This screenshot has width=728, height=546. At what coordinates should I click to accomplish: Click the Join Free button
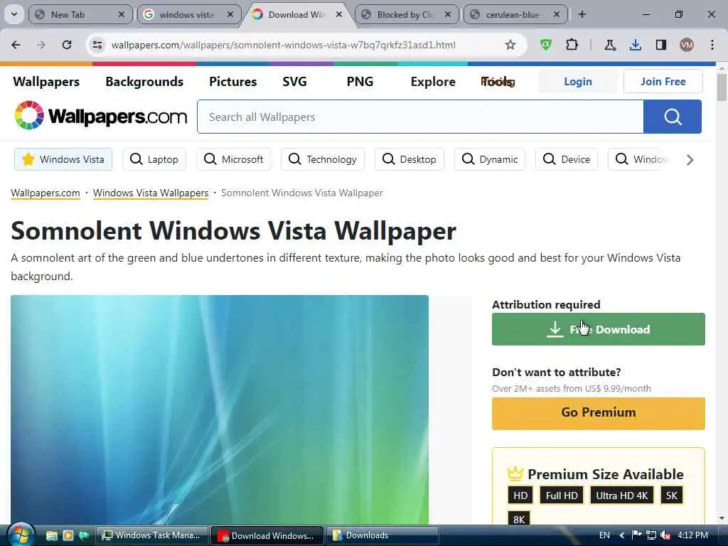click(x=663, y=82)
